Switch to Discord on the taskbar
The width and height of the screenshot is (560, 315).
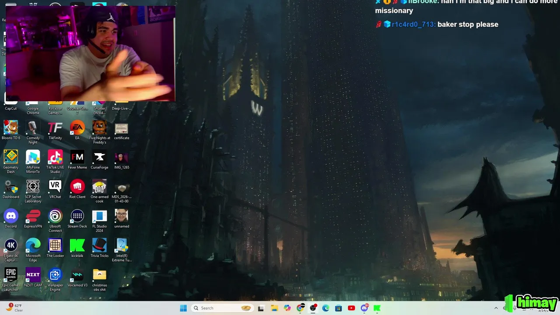(x=364, y=308)
